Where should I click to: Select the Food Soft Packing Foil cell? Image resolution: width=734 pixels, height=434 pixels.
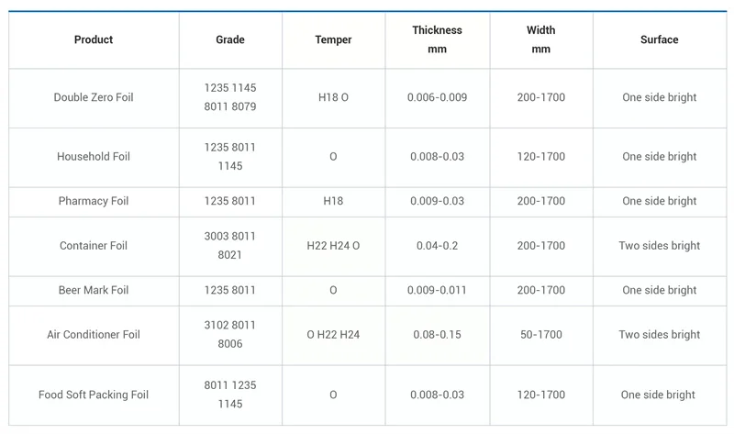94,395
